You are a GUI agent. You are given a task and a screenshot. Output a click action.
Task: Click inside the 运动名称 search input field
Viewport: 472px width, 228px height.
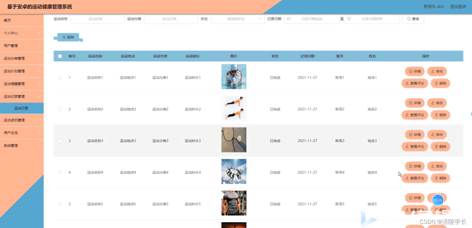pos(98,19)
